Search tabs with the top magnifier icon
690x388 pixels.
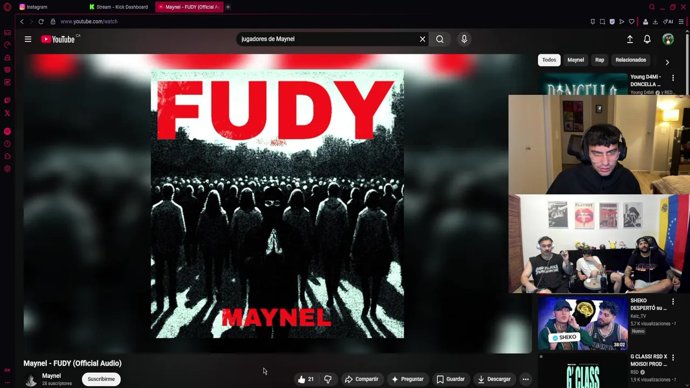(652, 7)
